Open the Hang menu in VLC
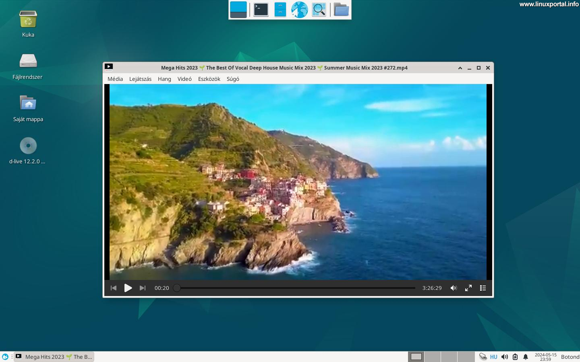Screen dimensions: 580x362 coord(164,79)
